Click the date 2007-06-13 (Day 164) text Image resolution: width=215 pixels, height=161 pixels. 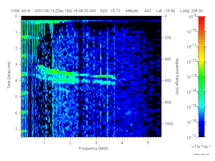point(53,11)
